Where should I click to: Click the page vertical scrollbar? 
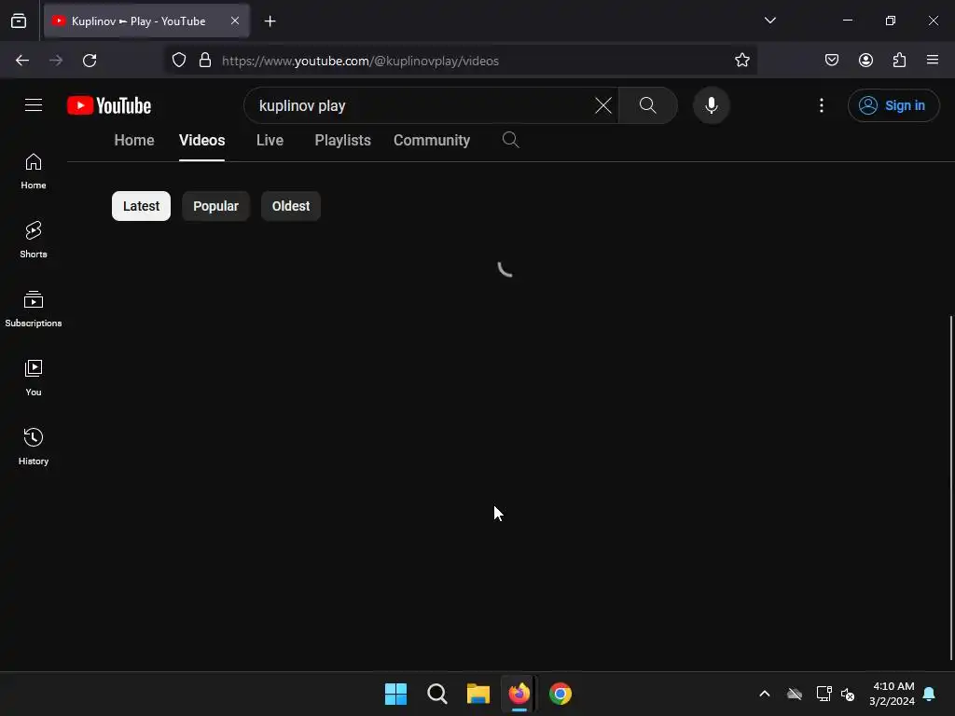tap(950, 487)
